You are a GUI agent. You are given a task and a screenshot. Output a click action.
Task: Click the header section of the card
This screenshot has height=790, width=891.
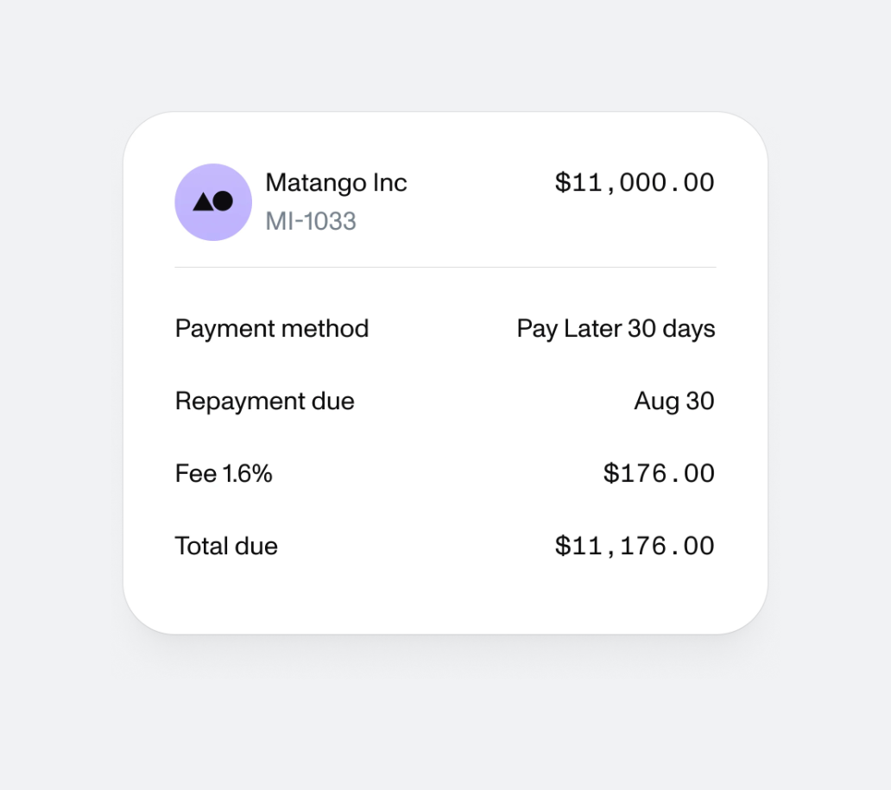click(x=445, y=201)
